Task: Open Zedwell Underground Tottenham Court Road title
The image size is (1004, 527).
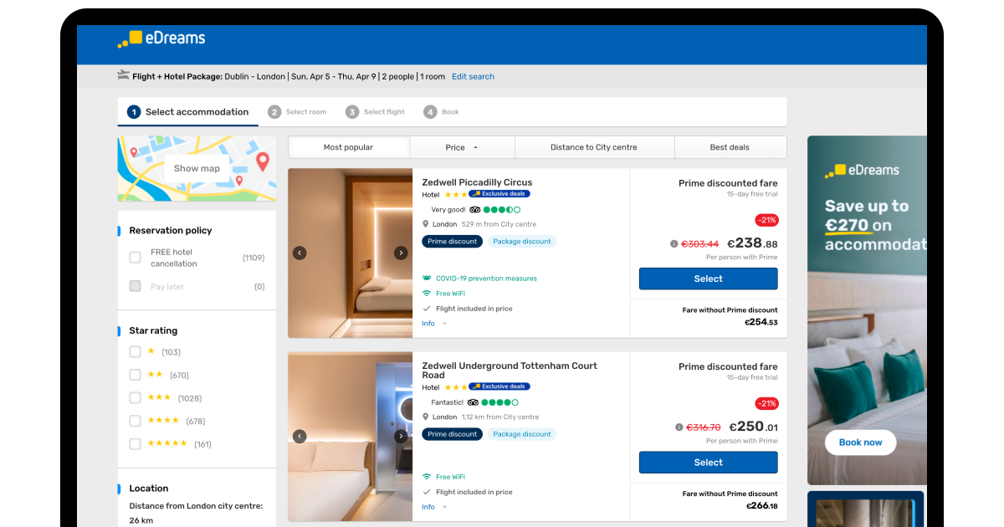Action: click(x=510, y=371)
